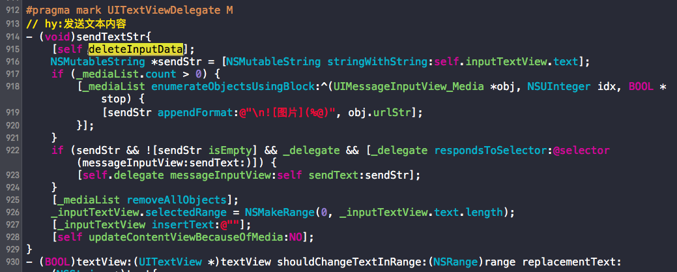This screenshot has height=272, width=677.
Task: Click NSMakeRange function call
Action: tap(280, 213)
